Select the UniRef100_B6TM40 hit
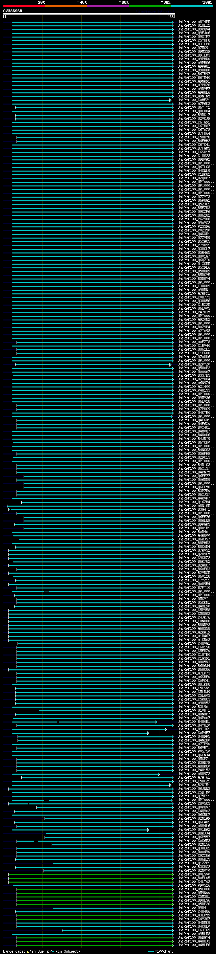Screen dimensions: 216x954 [193, 78]
